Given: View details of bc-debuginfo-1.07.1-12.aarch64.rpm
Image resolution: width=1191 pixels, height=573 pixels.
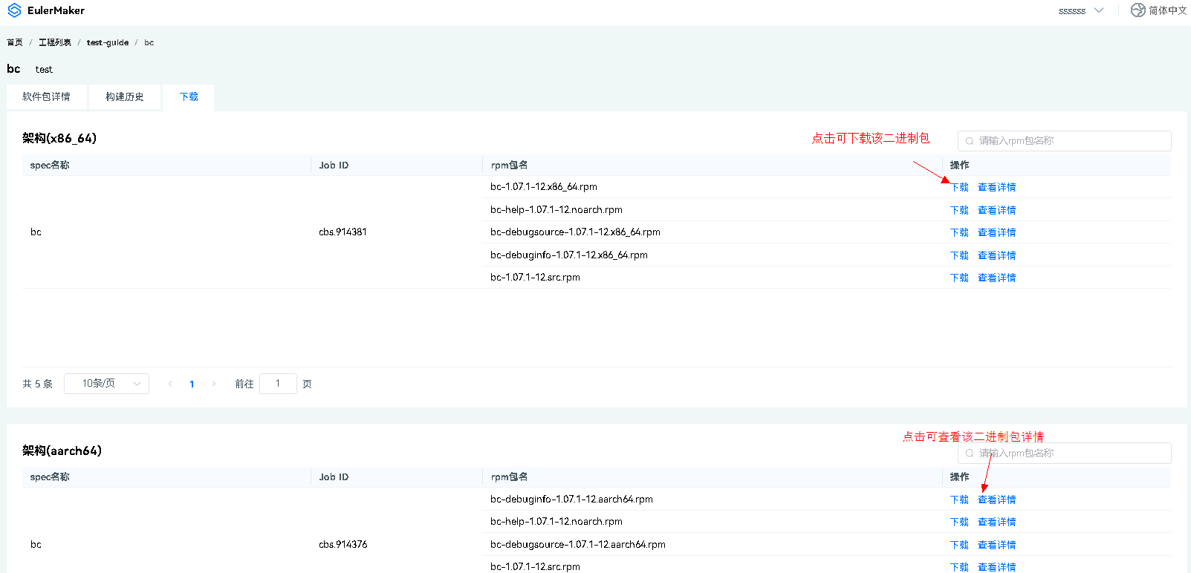Looking at the screenshot, I should (x=996, y=500).
